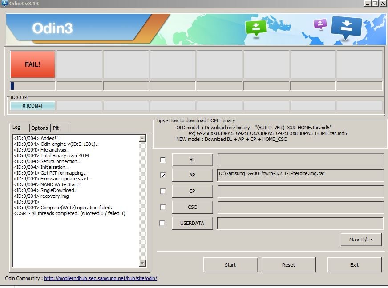Select log line 'Added!!'

pos(36,138)
